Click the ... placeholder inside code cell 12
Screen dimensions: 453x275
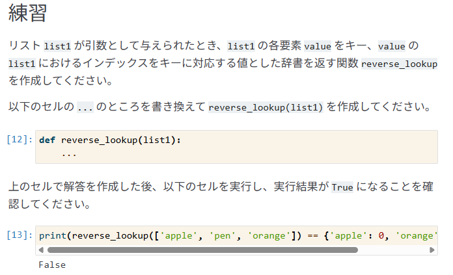69,155
